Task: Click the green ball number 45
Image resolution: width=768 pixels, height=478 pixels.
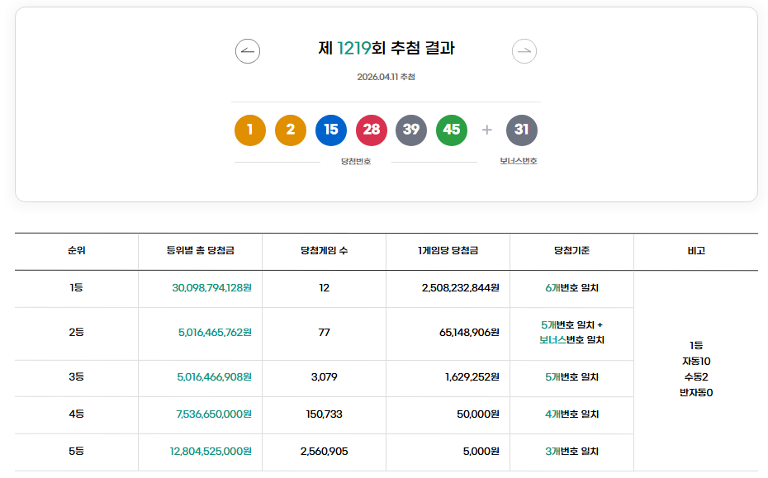Action: point(451,130)
